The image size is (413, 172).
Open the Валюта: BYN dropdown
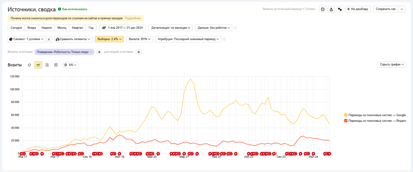pos(139,39)
